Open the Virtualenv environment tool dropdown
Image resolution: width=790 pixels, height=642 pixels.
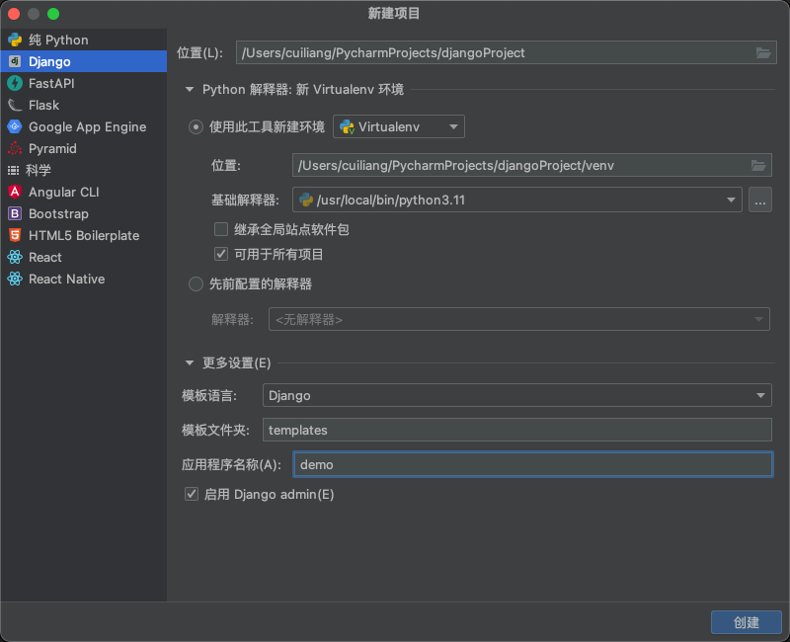coord(399,127)
